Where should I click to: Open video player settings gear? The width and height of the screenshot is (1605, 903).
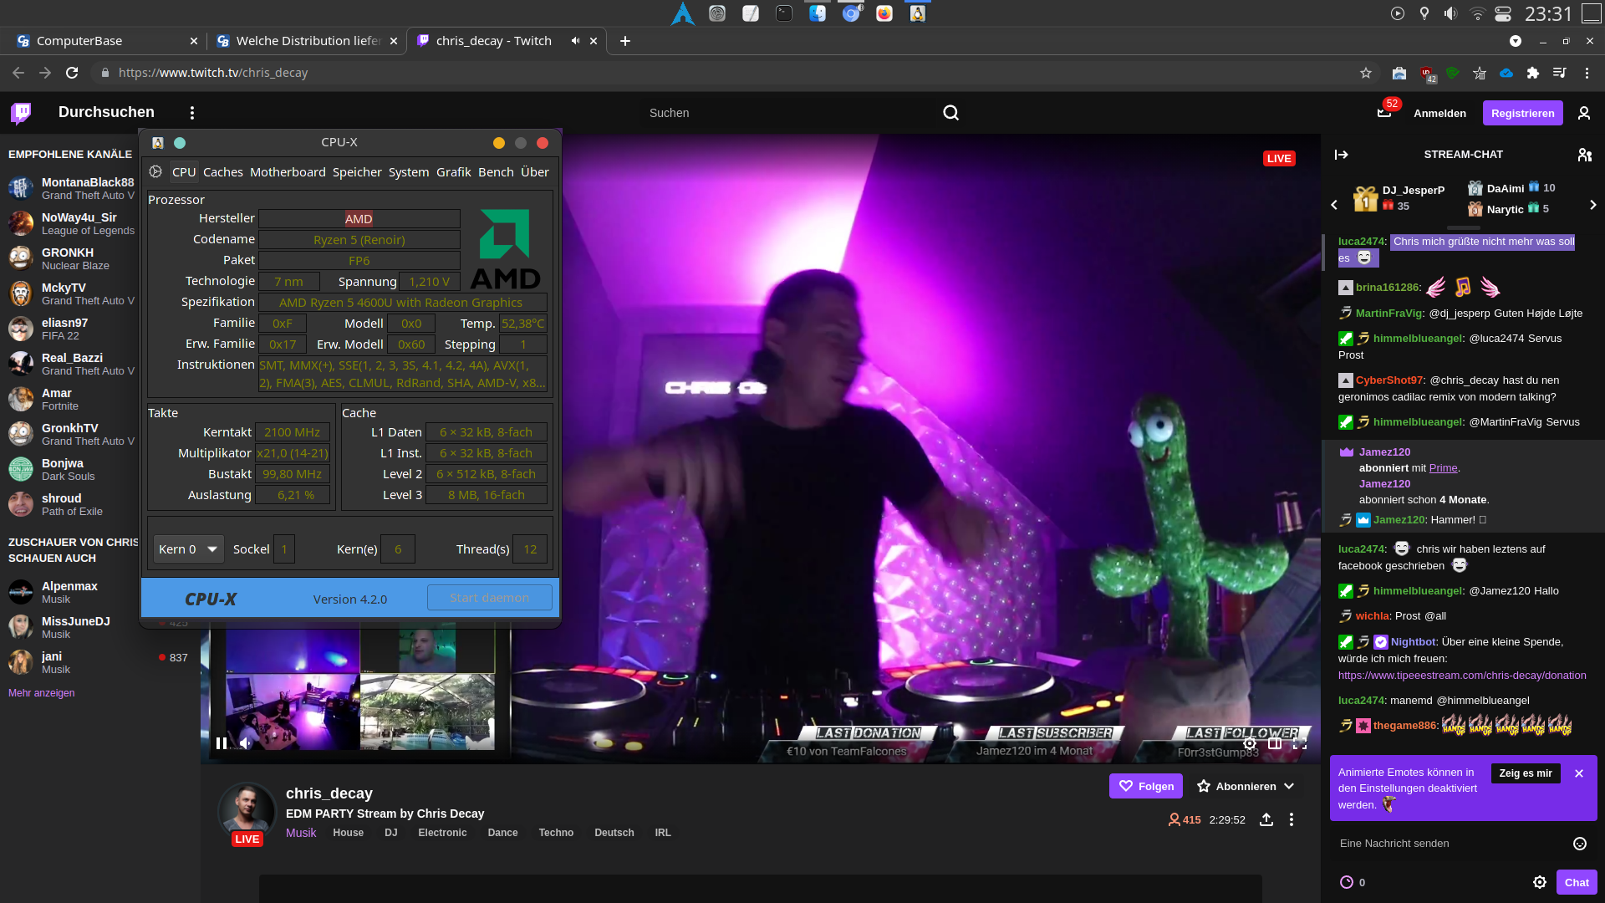coord(1249,743)
